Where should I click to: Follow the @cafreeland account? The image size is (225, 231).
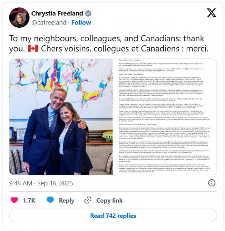click(x=81, y=22)
